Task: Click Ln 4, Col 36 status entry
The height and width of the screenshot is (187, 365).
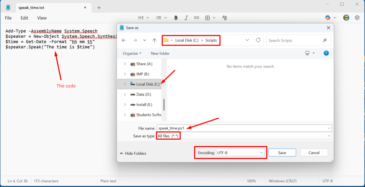Action: click(x=18, y=181)
